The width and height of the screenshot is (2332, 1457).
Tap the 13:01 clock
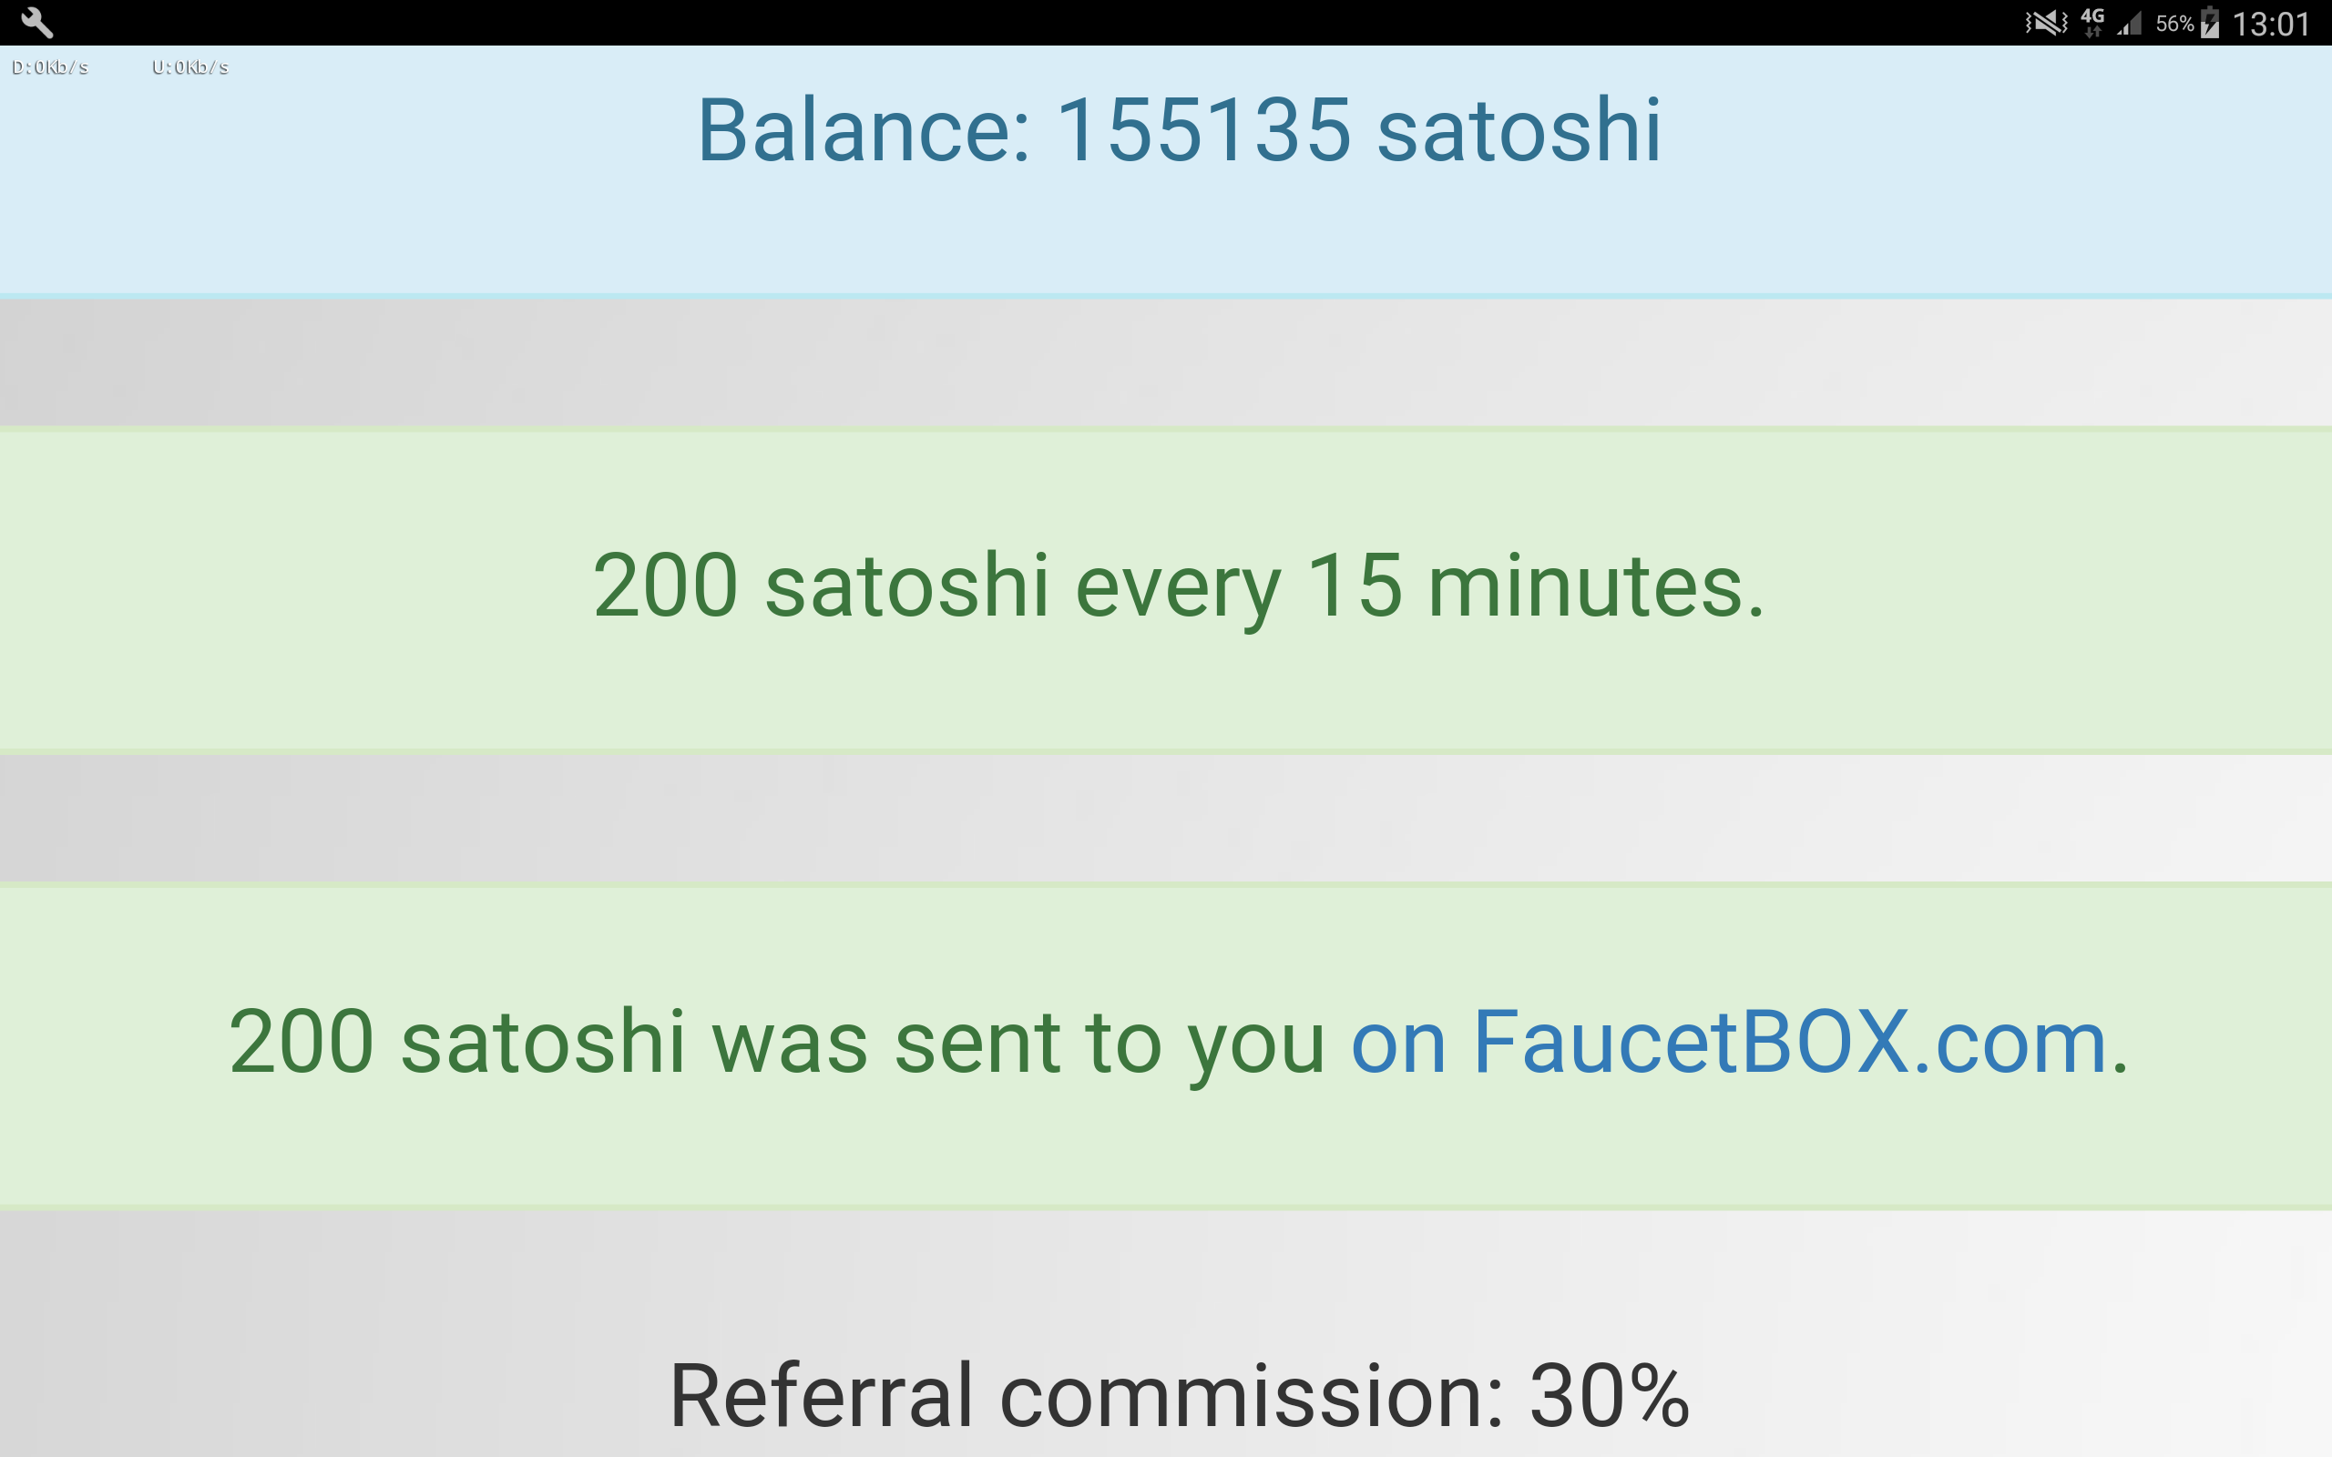coord(2271,23)
